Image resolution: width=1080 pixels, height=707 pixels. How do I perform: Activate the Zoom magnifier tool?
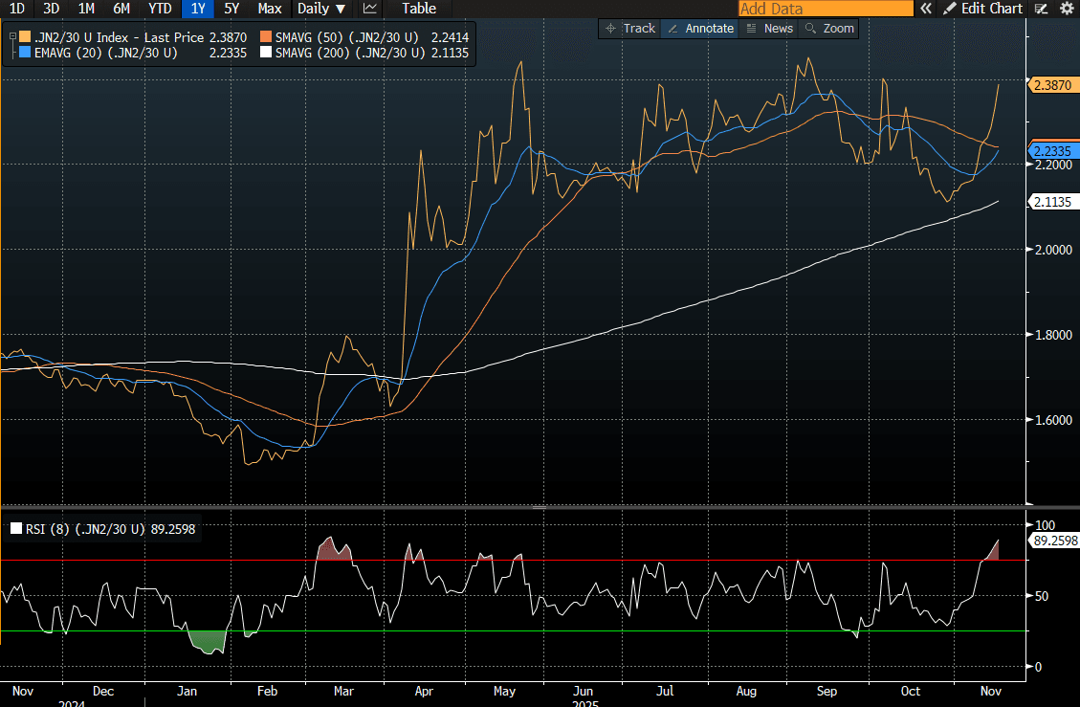click(829, 29)
